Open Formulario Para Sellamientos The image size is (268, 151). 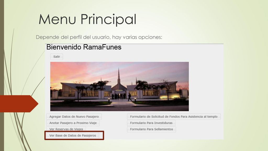(152, 129)
